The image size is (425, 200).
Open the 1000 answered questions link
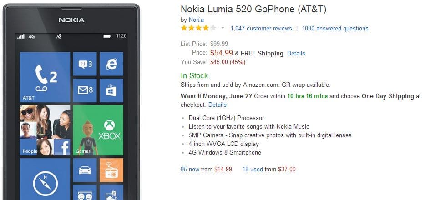tap(335, 29)
